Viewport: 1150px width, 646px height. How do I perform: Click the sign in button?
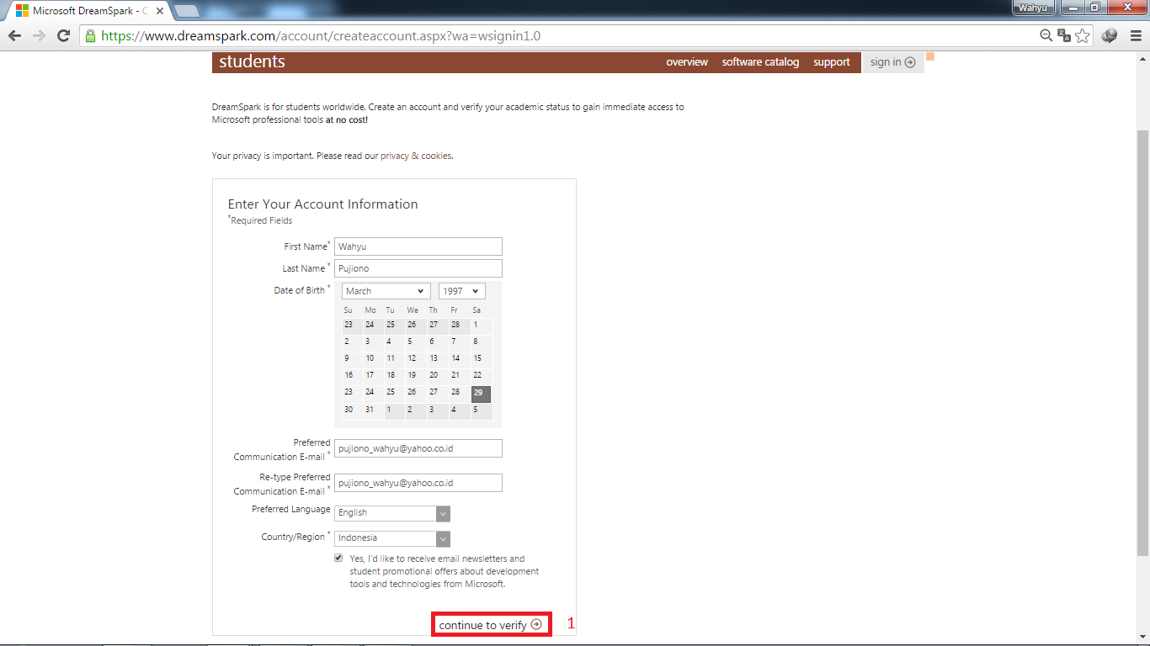pyautogui.click(x=892, y=62)
